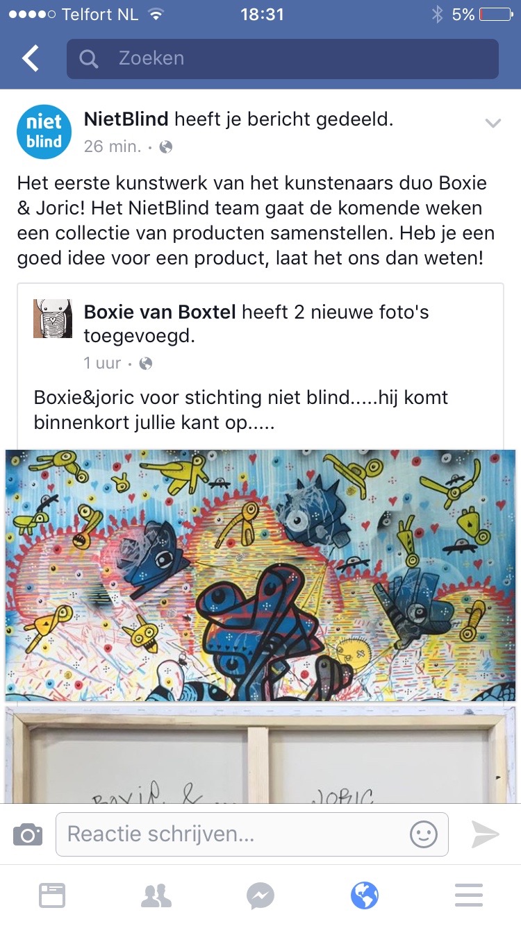The image size is (521, 926).
Task: Open the Notifications globe tab
Action: [x=365, y=895]
